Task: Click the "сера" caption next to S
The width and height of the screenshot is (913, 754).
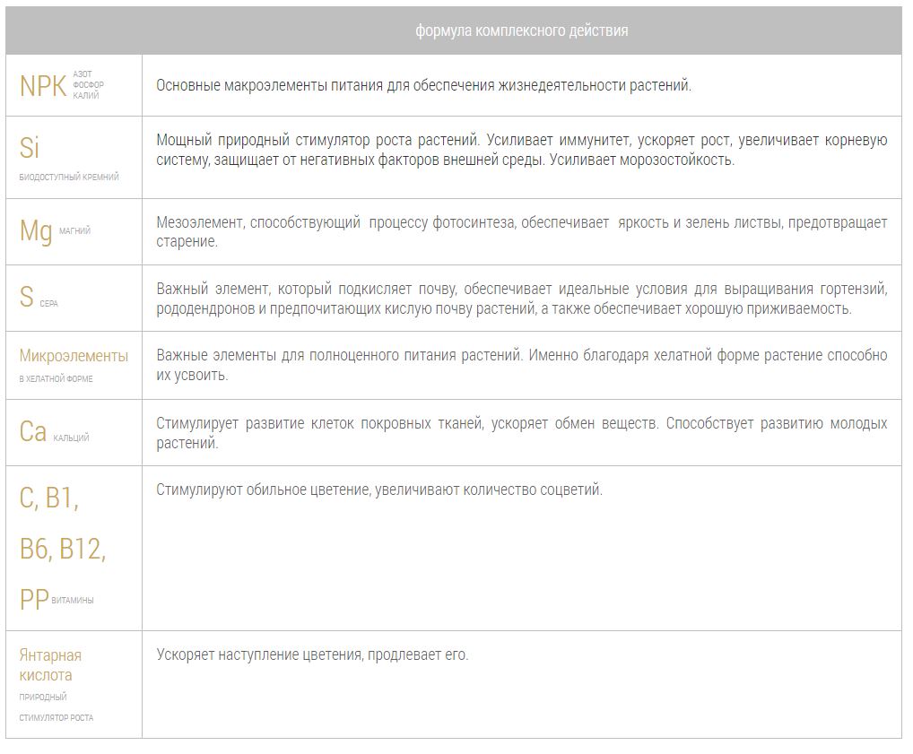Action: point(48,304)
